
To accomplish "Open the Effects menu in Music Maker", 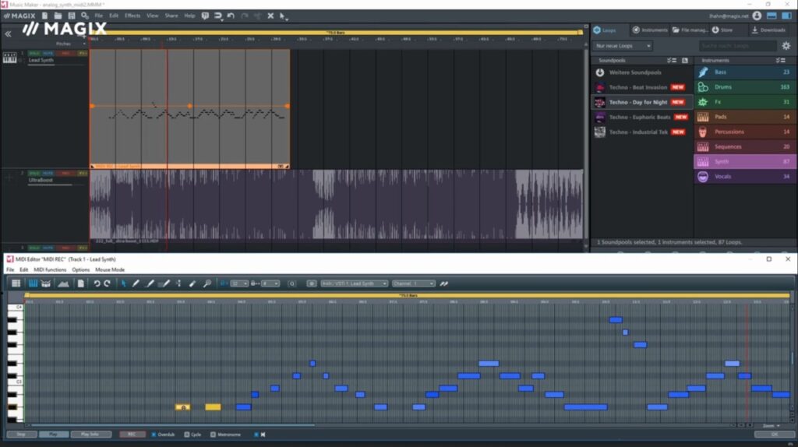I will point(132,16).
